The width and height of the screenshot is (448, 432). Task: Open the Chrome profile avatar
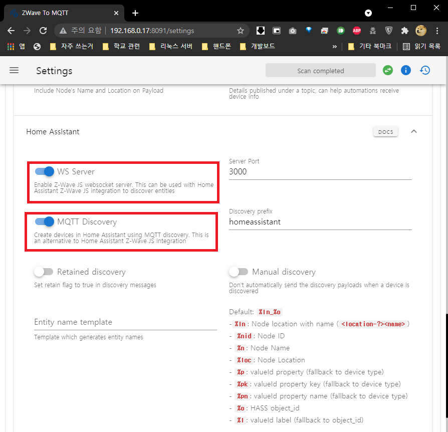[421, 31]
